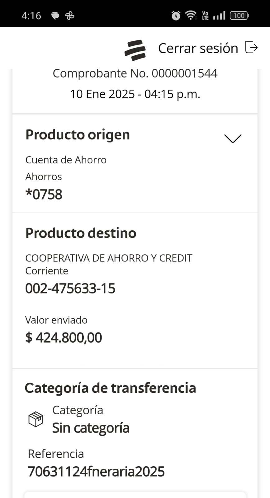Viewport: 270px width, 498px height.
Task: Tap the Categoría de transferencia heading
Action: click(x=110, y=388)
